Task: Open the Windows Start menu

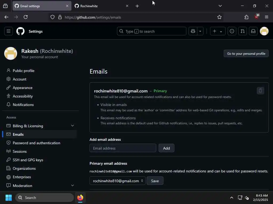Action: click(9, 198)
